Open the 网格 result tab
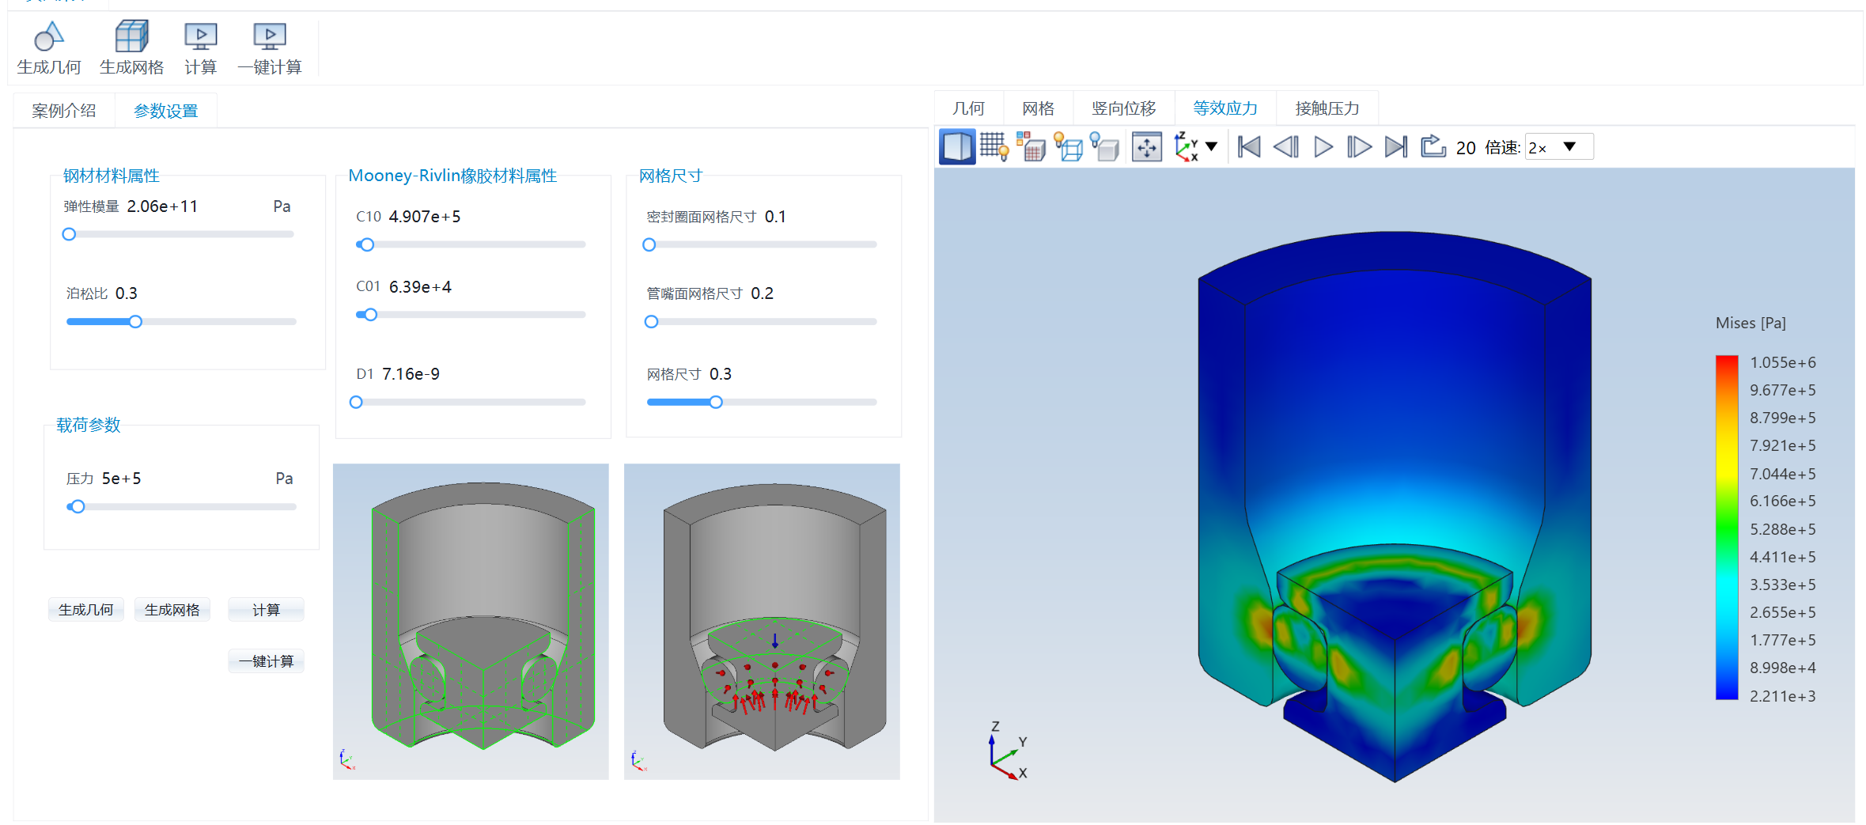Screen dimensions: 1866x825 tap(1039, 108)
